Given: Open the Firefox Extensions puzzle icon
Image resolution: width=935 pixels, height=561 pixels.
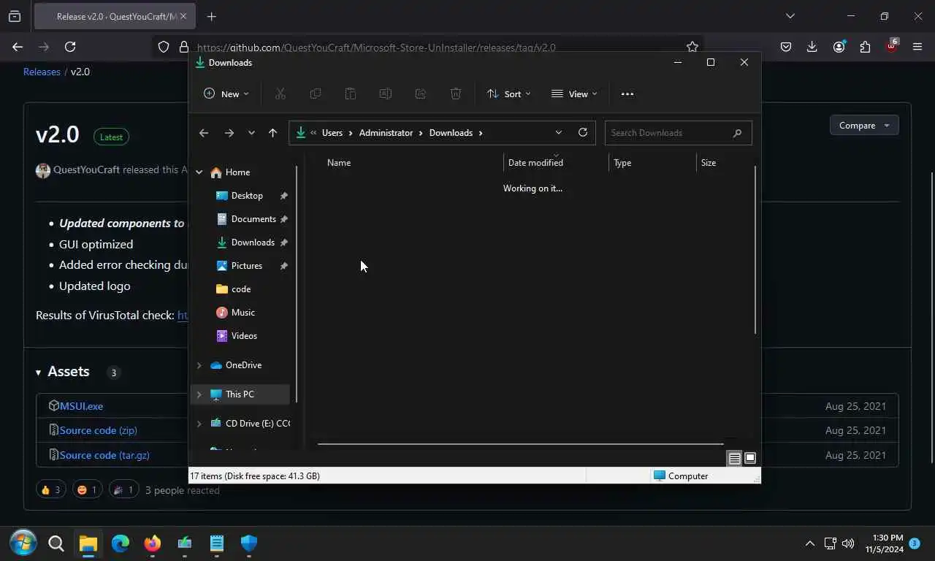Looking at the screenshot, I should click(x=865, y=47).
